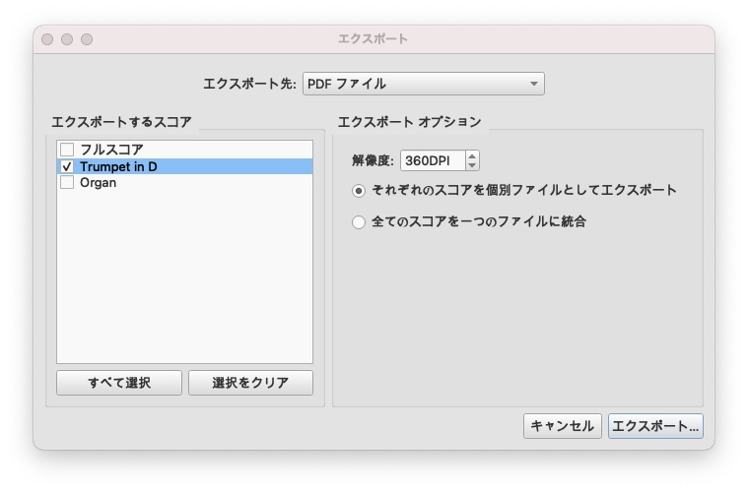Image resolution: width=748 pixels, height=491 pixels.
Task: Choose それぞれのスコアを個別ファイルとしてエクスポート radio option
Action: [360, 191]
